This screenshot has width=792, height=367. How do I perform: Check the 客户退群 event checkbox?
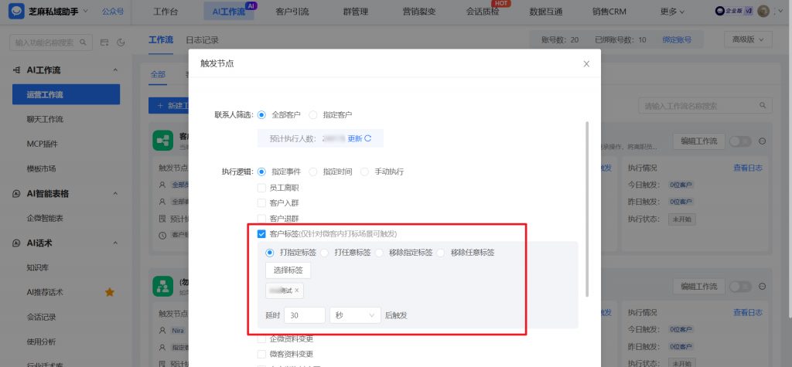(261, 219)
